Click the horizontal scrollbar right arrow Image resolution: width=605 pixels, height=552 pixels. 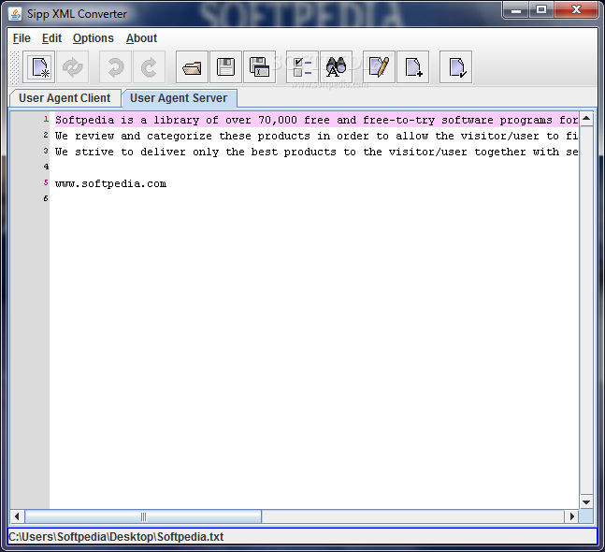click(572, 516)
